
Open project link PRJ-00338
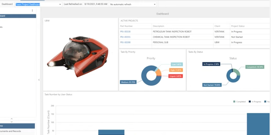click(125, 32)
